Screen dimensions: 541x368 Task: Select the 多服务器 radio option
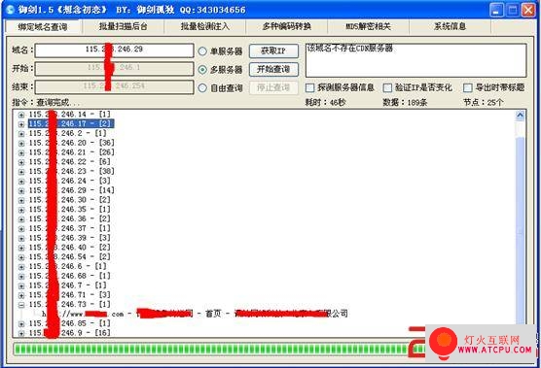(x=202, y=70)
